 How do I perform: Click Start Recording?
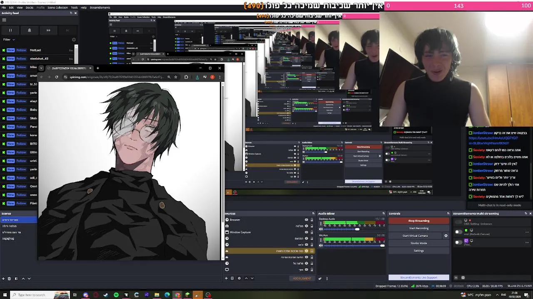[x=419, y=228]
